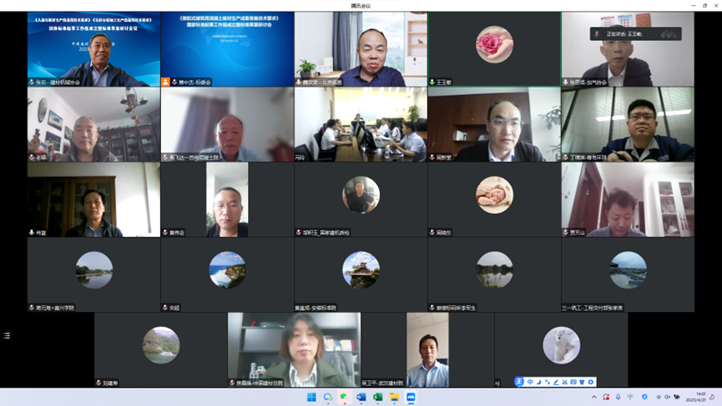Image resolution: width=722 pixels, height=406 pixels.
Task: Click the input method logo on IME bar
Action: point(519,382)
